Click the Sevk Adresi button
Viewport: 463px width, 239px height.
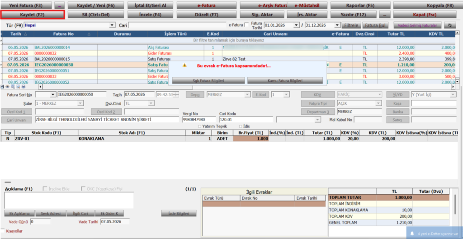(51, 213)
